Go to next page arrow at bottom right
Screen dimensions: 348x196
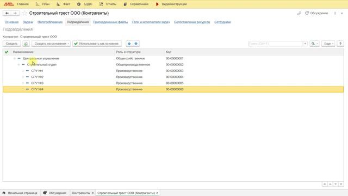335,184
